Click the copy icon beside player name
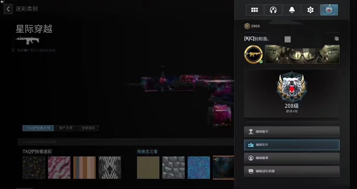The image size is (357, 189). [336, 39]
